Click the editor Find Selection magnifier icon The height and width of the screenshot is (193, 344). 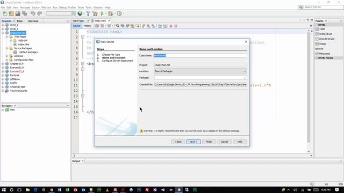point(118,26)
